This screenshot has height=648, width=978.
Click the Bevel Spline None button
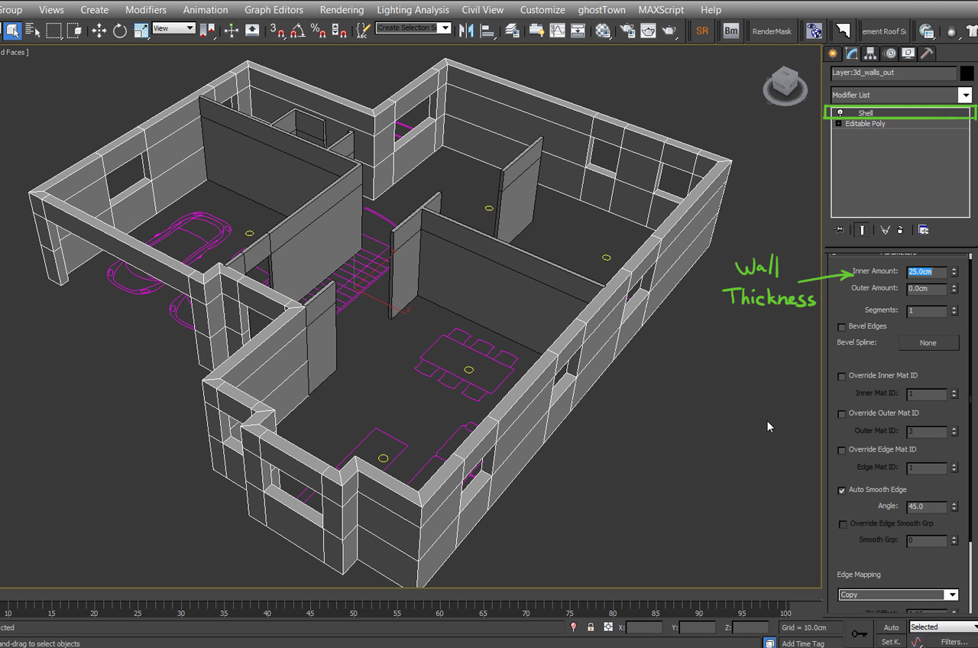point(928,342)
